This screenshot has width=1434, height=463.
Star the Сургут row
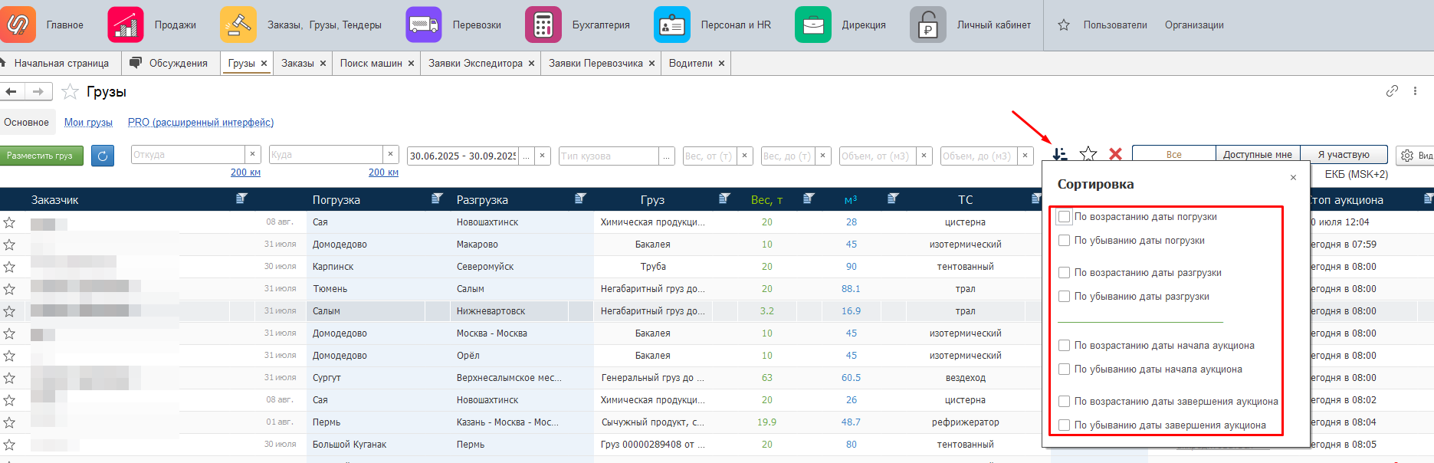point(9,378)
